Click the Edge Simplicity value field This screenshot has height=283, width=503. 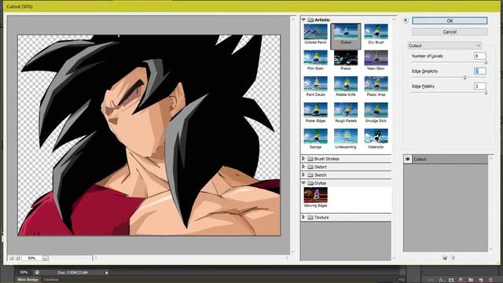(x=480, y=71)
